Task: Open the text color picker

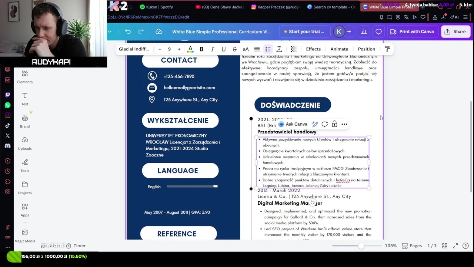Action: 190,49
